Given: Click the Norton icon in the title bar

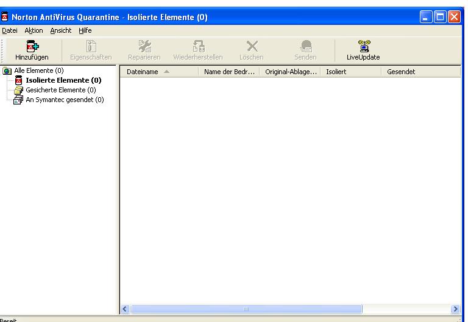Looking at the screenshot, I should (x=4, y=16).
